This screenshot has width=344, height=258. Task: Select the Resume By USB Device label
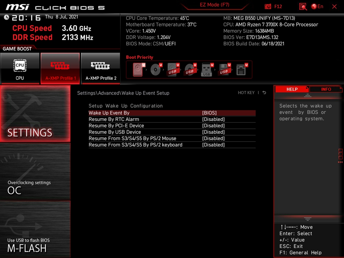point(115,132)
